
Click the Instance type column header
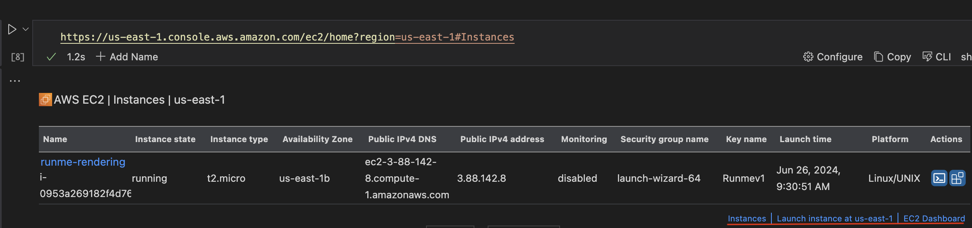(x=239, y=139)
